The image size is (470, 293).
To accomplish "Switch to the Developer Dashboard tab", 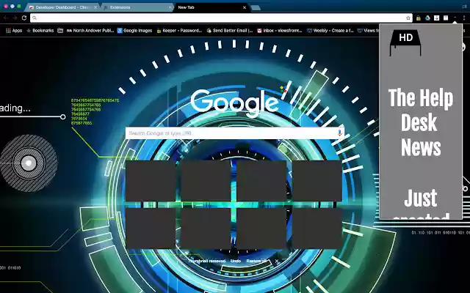I will click(x=61, y=7).
